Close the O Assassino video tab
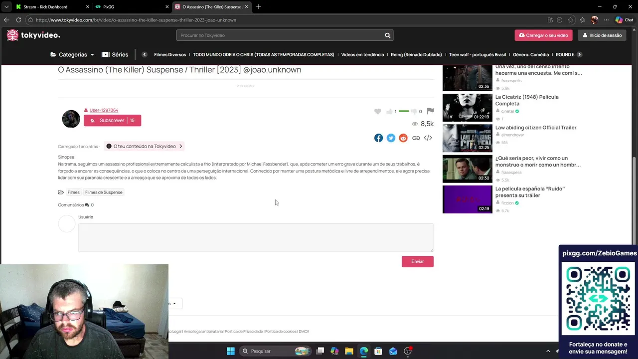 pyautogui.click(x=246, y=7)
